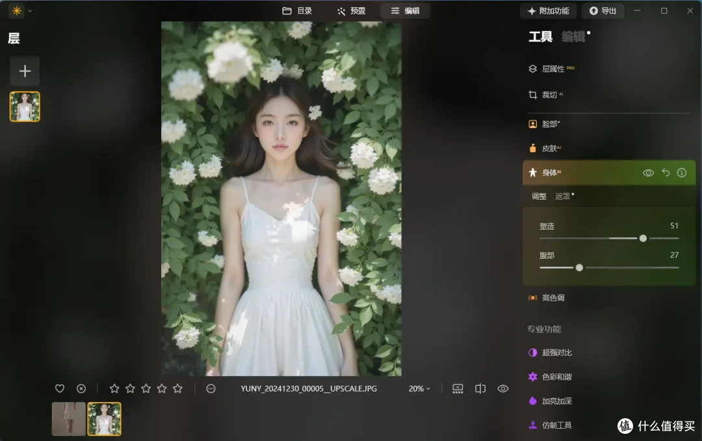Click the 导出 export button
702x441 pixels.
point(603,11)
